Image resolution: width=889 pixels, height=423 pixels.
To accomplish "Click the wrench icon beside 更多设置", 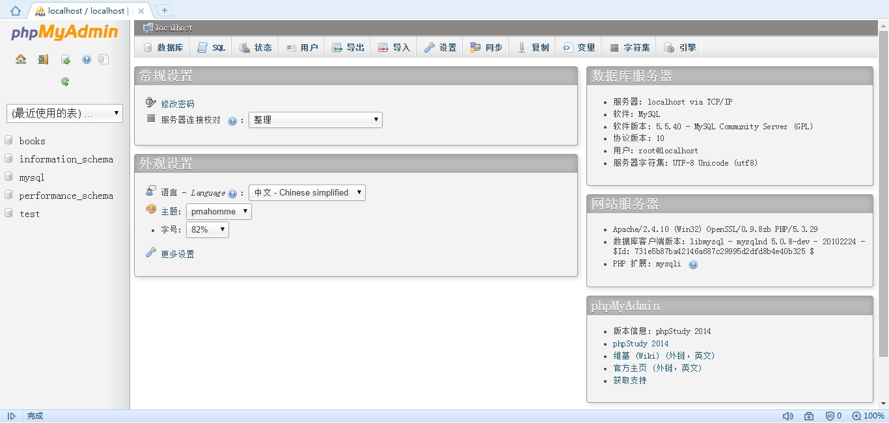I will pyautogui.click(x=151, y=253).
